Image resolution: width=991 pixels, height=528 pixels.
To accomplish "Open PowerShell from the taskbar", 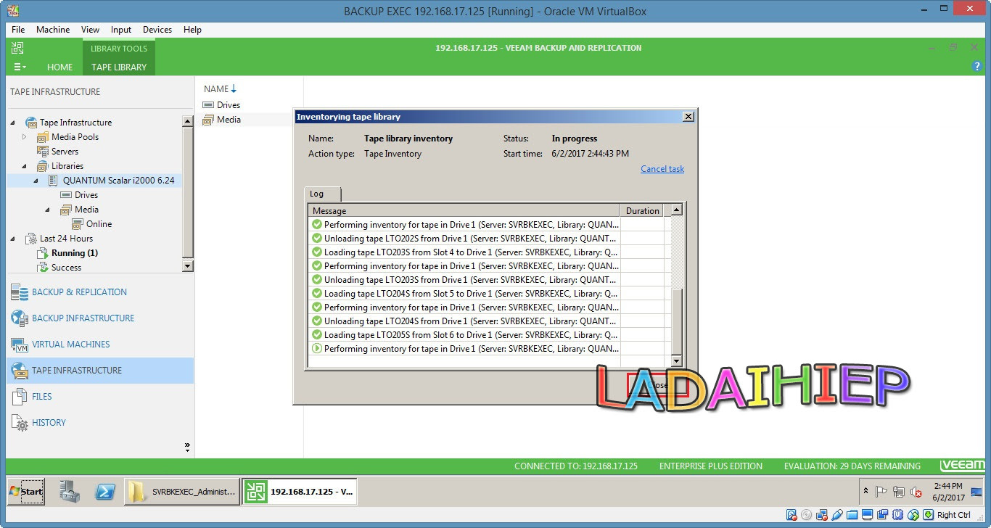I will (x=106, y=491).
